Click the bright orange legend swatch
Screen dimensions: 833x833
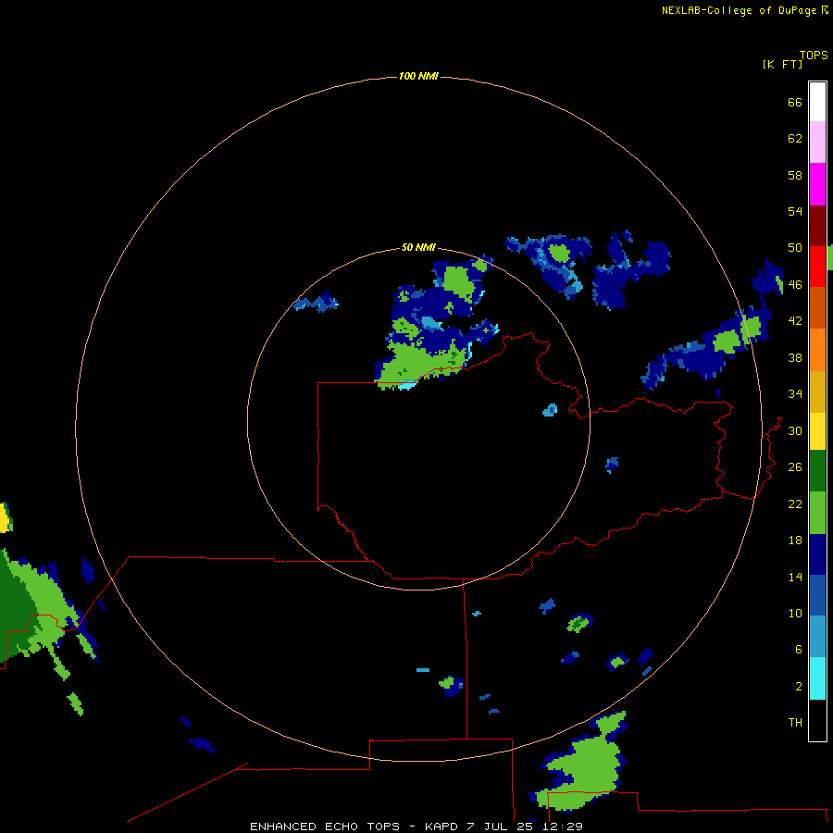[817, 350]
